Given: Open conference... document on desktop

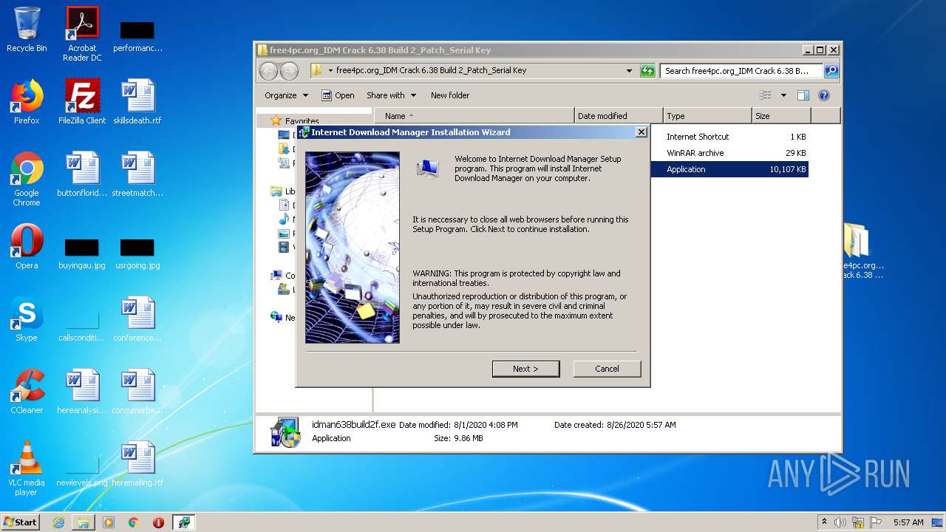Looking at the screenshot, I should click(x=137, y=319).
